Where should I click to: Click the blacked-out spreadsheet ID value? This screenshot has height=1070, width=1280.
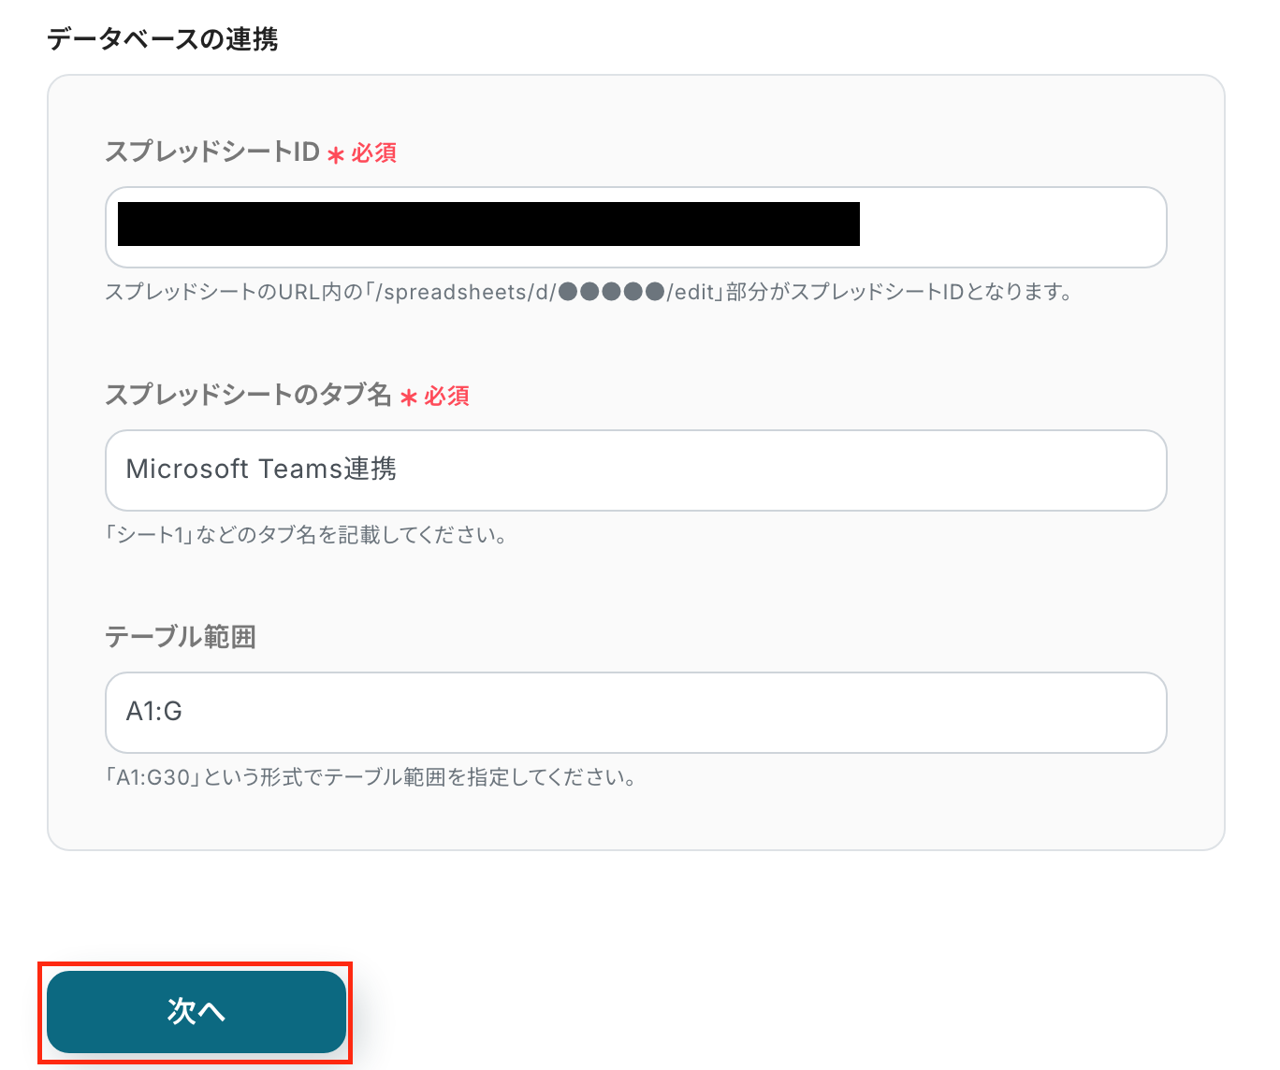(488, 224)
